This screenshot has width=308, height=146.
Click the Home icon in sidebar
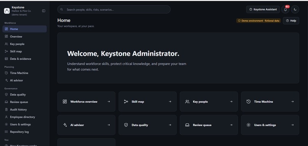pos(6,29)
